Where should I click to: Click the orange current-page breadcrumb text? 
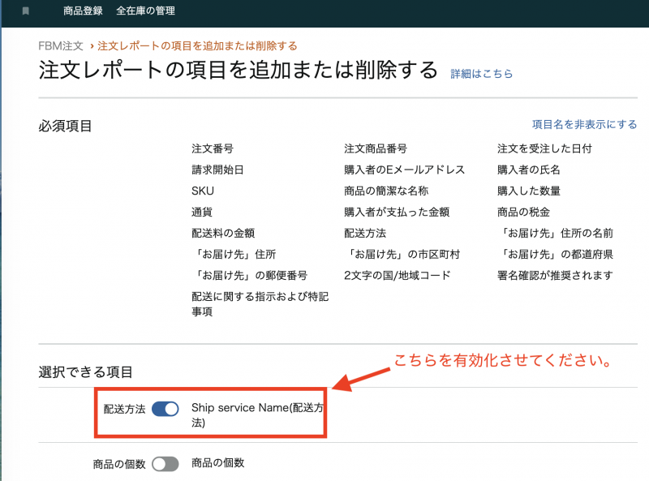[x=197, y=46]
